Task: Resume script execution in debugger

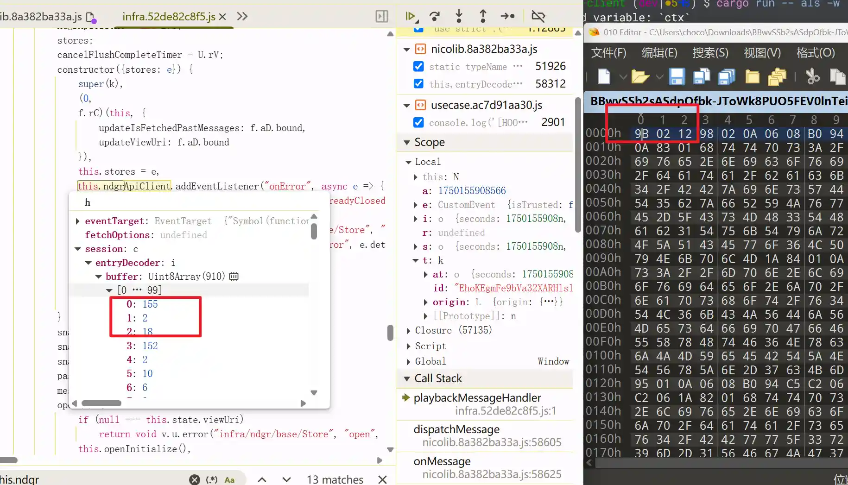Action: click(410, 16)
